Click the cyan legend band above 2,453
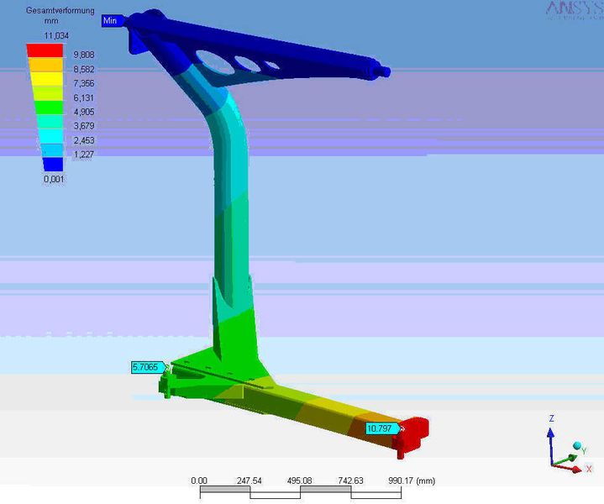The image size is (604, 504). (x=50, y=136)
